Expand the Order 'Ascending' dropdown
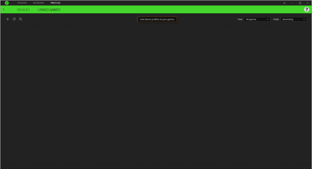 pos(294,19)
